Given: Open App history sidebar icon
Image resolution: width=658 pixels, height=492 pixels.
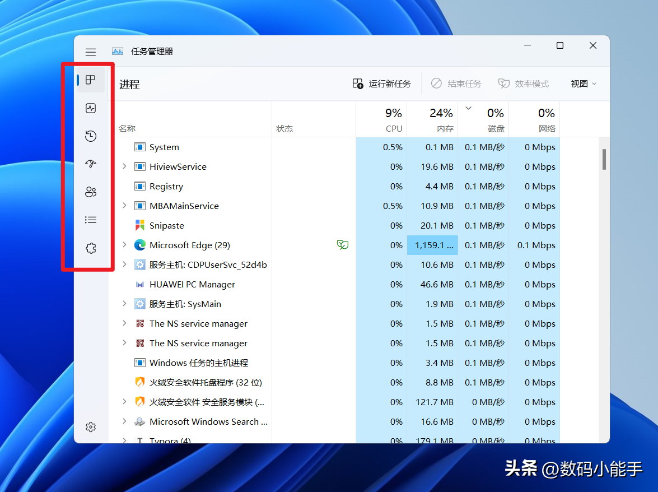Looking at the screenshot, I should tap(91, 136).
